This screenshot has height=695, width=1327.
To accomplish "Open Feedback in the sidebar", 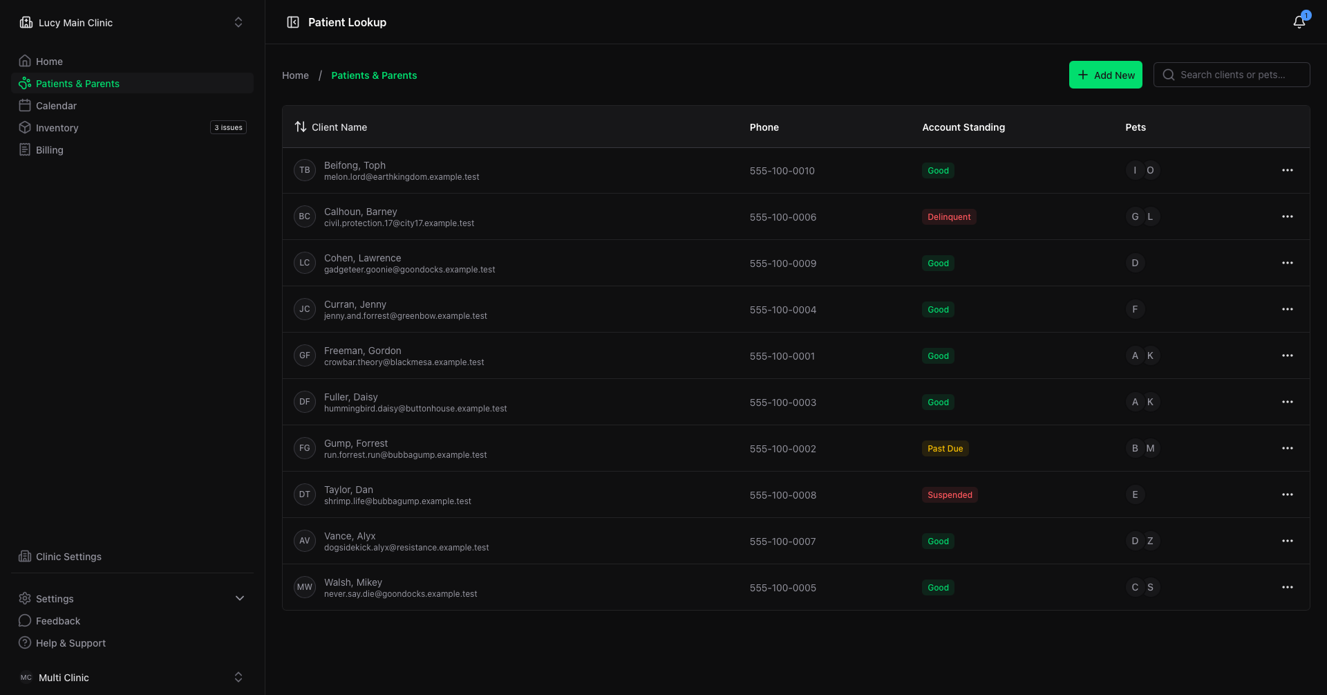I will tap(132, 620).
